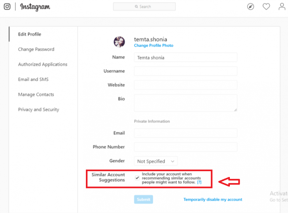288x213 pixels.
Task: Open activity feed heart icon
Action: click(266, 7)
